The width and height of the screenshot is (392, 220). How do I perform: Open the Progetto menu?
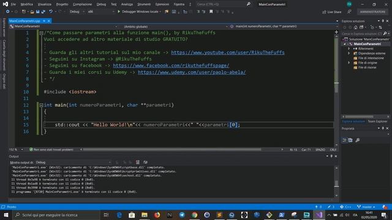(x=62, y=4)
